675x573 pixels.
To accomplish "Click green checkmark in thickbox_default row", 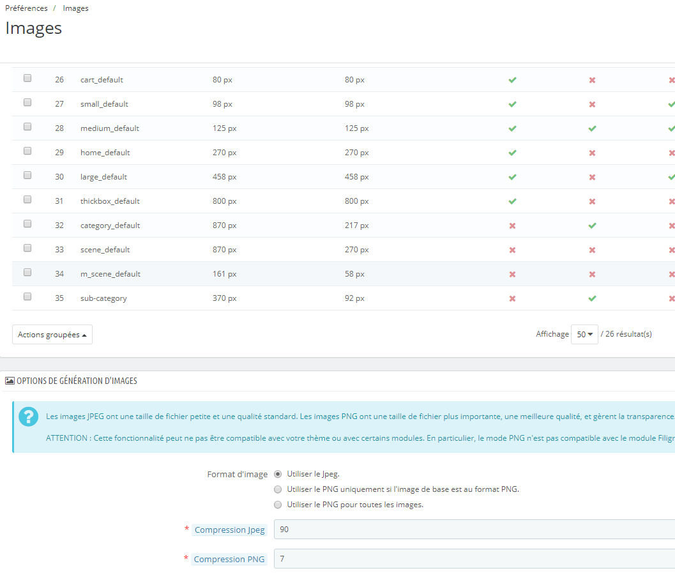I will click(512, 201).
